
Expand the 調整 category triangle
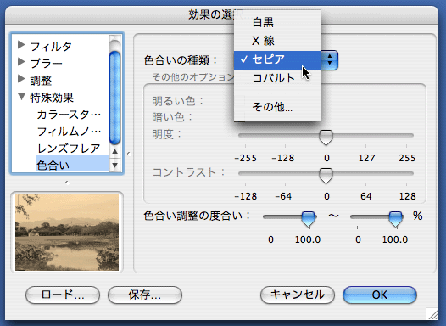tap(21, 79)
